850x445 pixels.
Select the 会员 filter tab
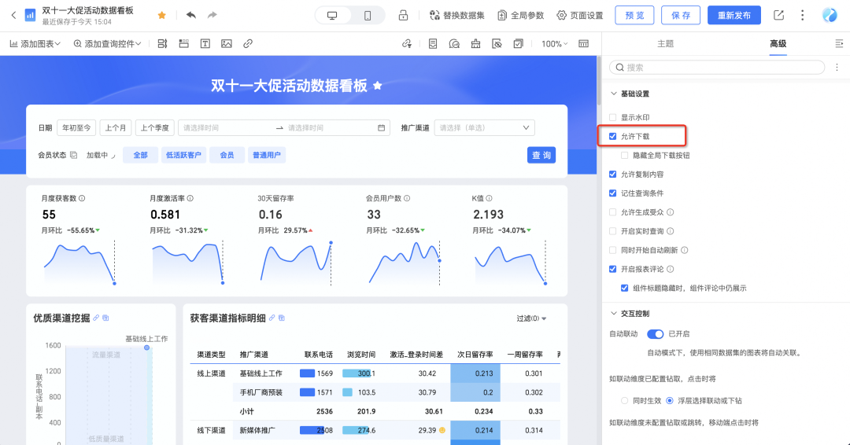point(227,155)
